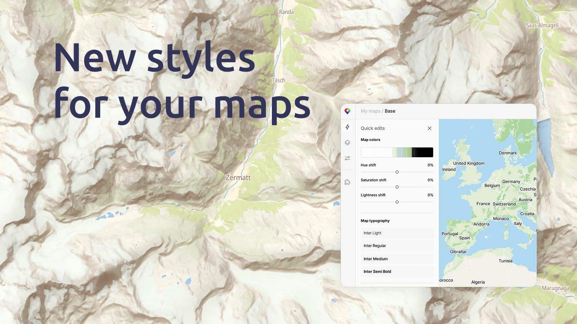The width and height of the screenshot is (577, 324).
Task: Click the MapTiler logo icon
Action: coord(347,111)
